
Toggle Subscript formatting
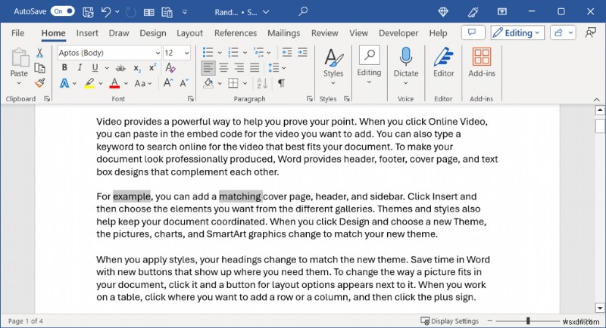[137, 69]
